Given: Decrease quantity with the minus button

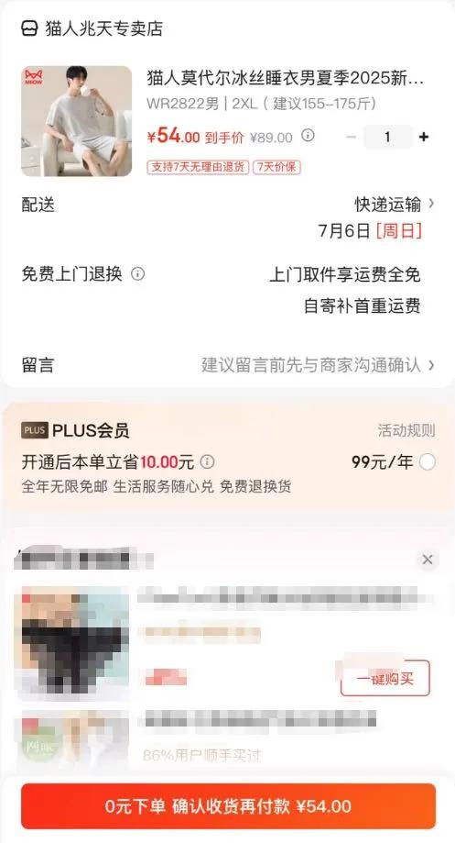Looking at the screenshot, I should coord(351,137).
